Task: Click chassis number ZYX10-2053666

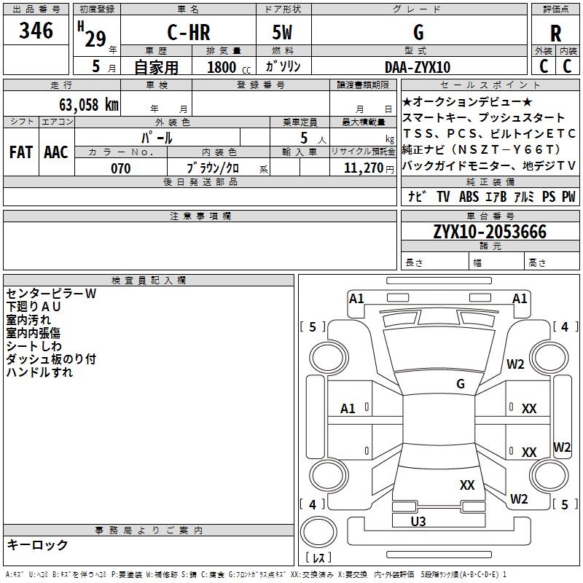Action: [x=490, y=232]
